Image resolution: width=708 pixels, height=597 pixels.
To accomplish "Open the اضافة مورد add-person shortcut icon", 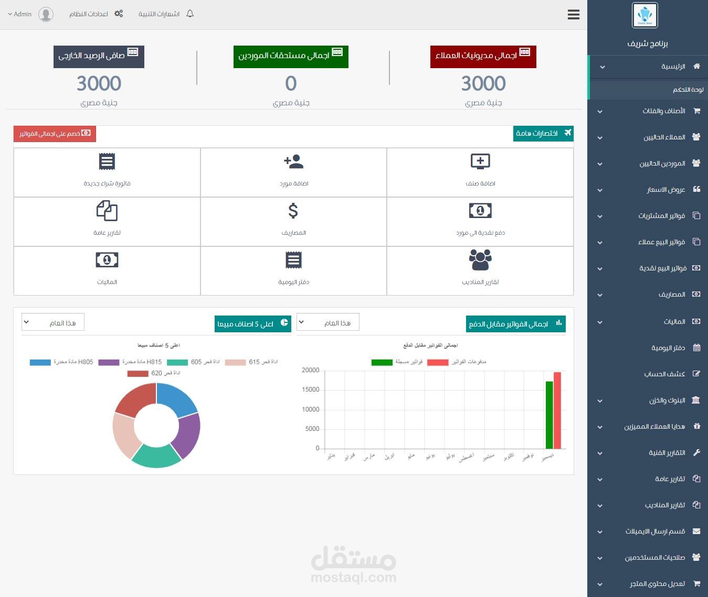I will click(x=294, y=161).
